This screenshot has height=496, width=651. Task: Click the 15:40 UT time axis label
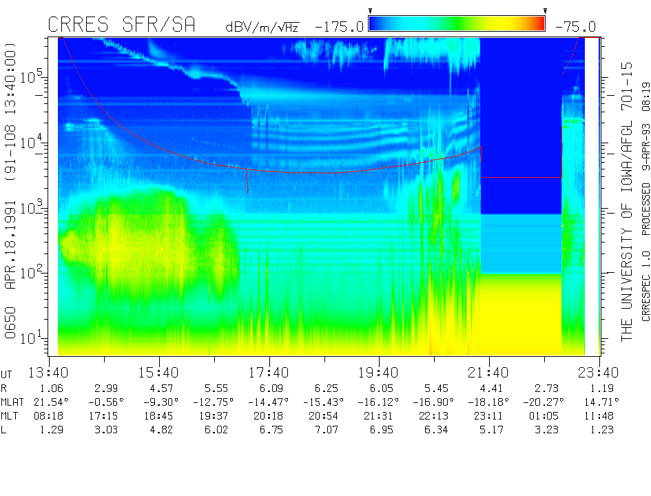click(159, 373)
